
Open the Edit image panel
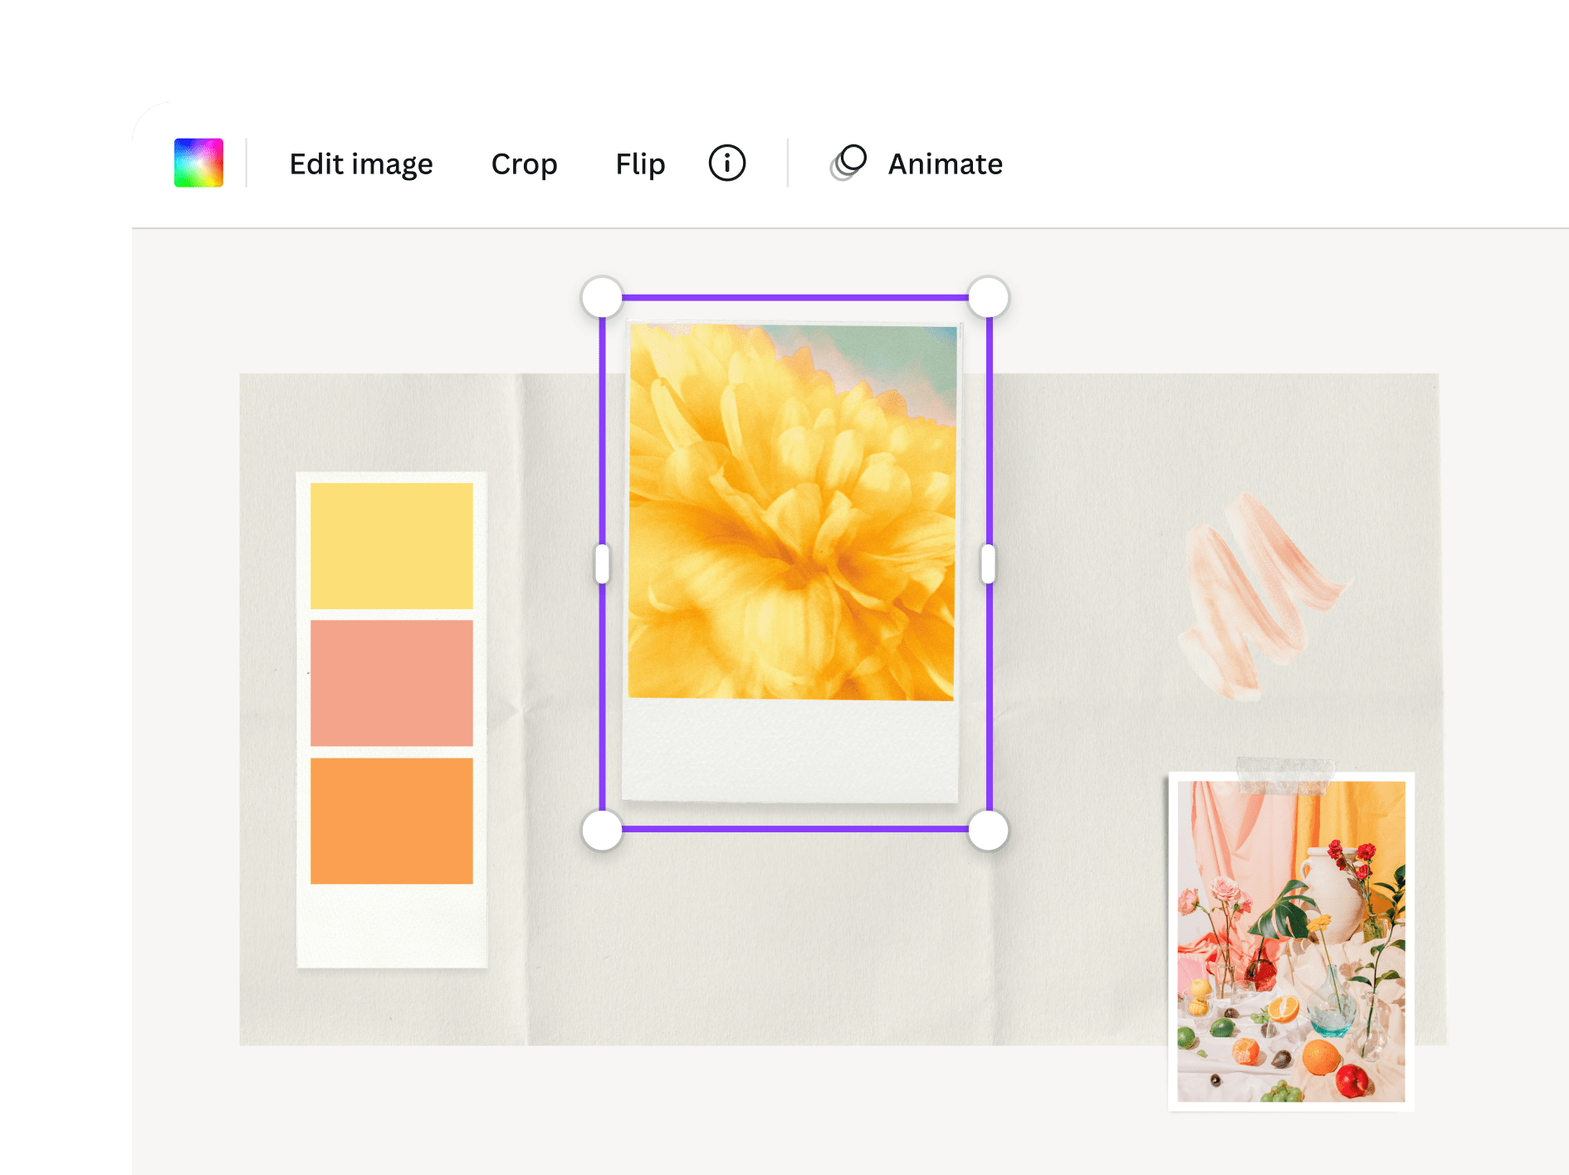[x=360, y=163]
